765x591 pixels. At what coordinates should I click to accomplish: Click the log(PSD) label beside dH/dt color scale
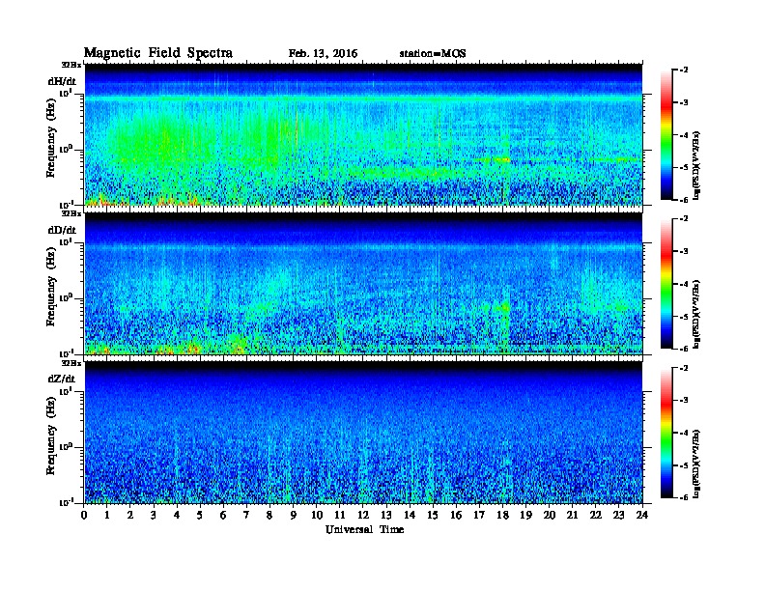point(696,165)
